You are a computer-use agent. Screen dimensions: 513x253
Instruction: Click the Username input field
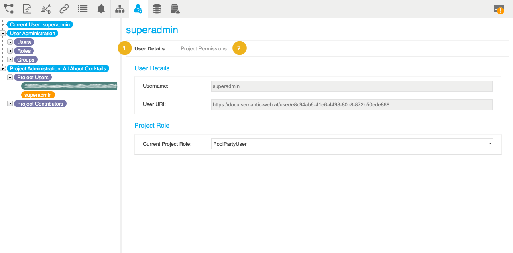(352, 86)
